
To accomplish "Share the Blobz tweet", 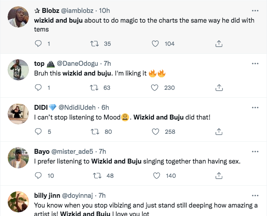I will point(219,44).
